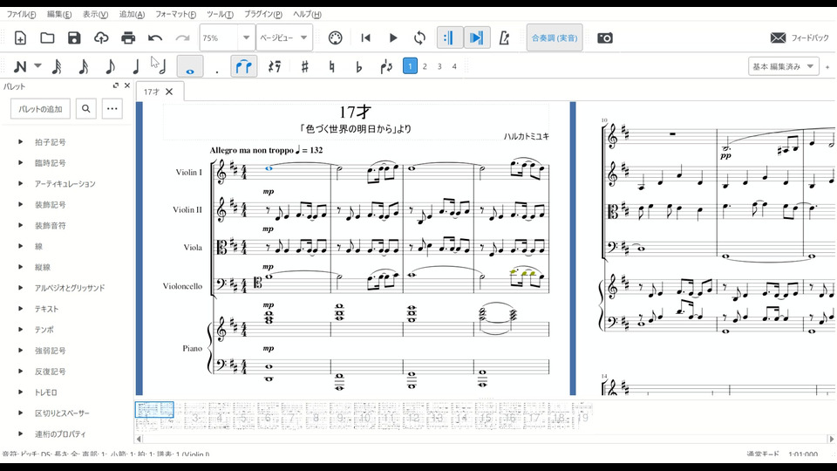Open palette options three-dots button
837x471 pixels.
pos(112,109)
